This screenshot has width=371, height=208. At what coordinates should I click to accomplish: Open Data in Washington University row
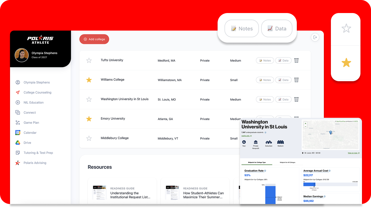284,99
